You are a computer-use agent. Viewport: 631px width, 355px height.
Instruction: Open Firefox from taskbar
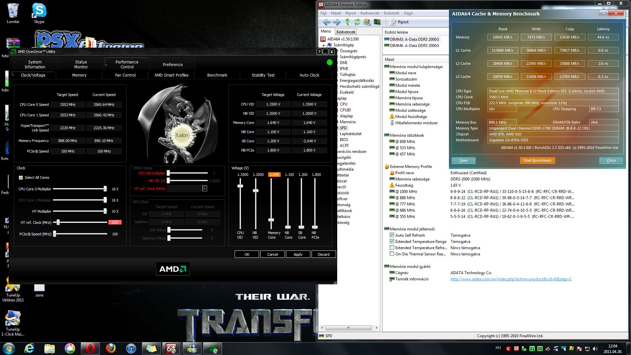click(111, 348)
